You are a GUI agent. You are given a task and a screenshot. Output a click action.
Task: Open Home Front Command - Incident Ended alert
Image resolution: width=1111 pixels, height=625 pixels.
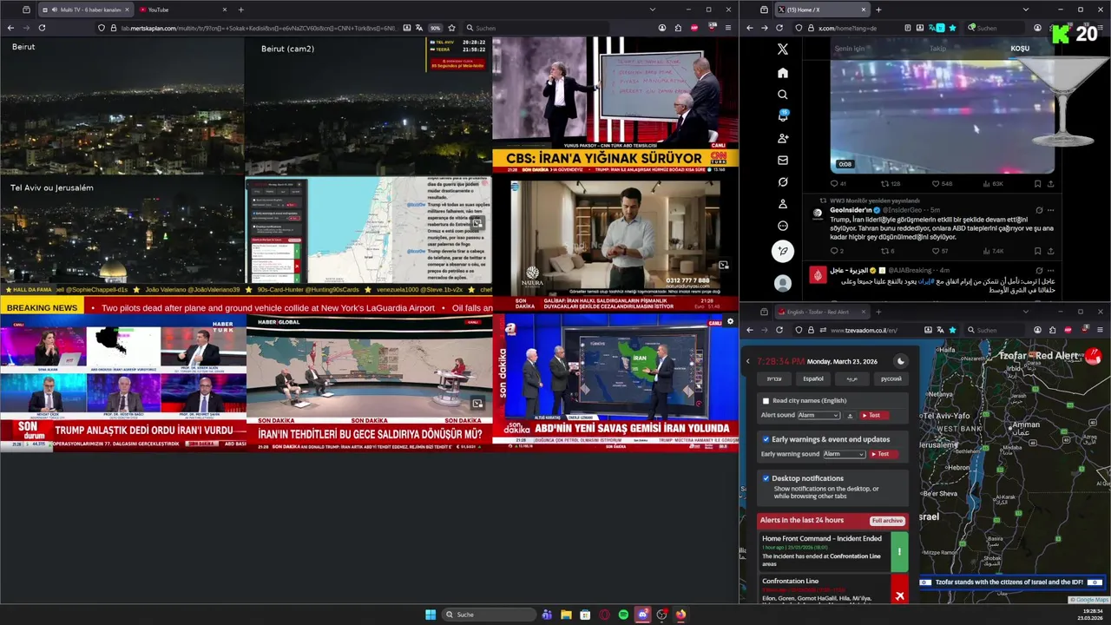click(832, 552)
